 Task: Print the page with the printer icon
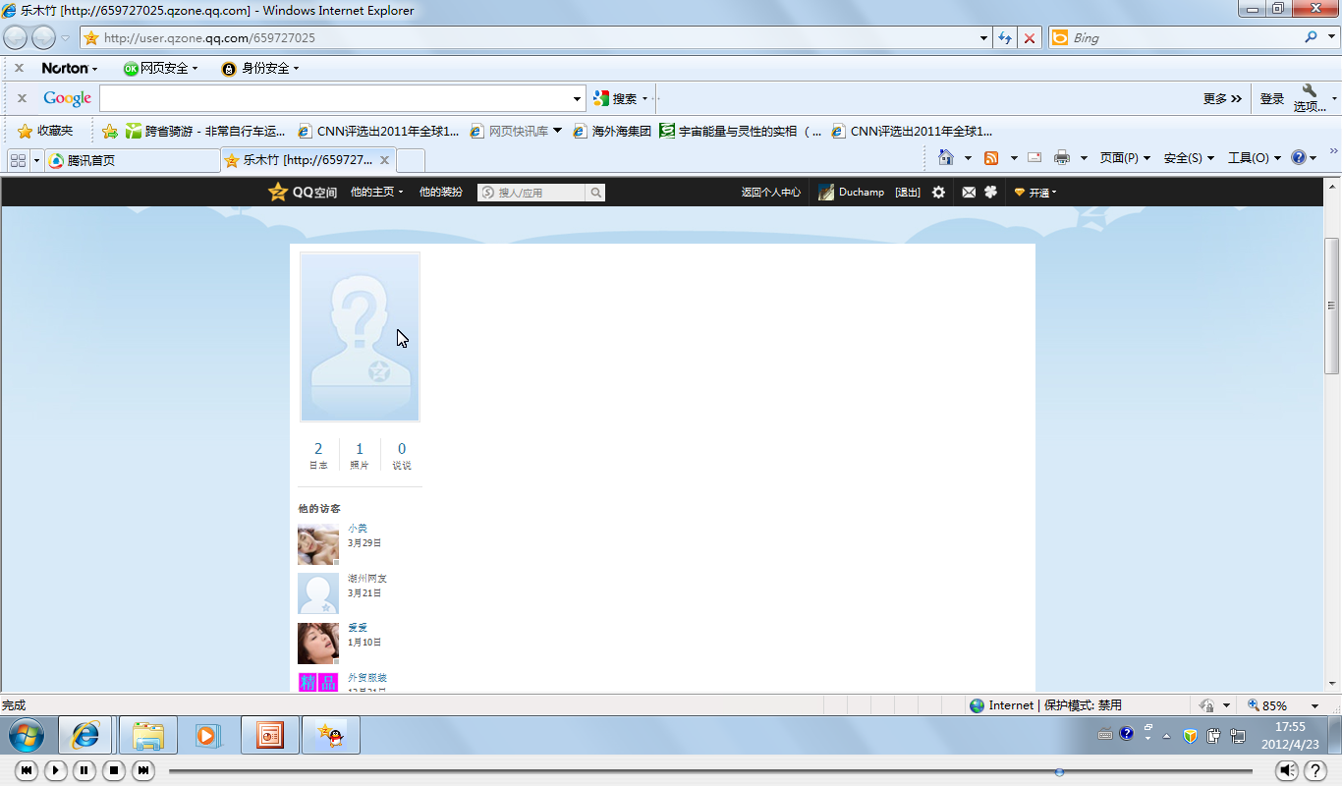[x=1061, y=157]
